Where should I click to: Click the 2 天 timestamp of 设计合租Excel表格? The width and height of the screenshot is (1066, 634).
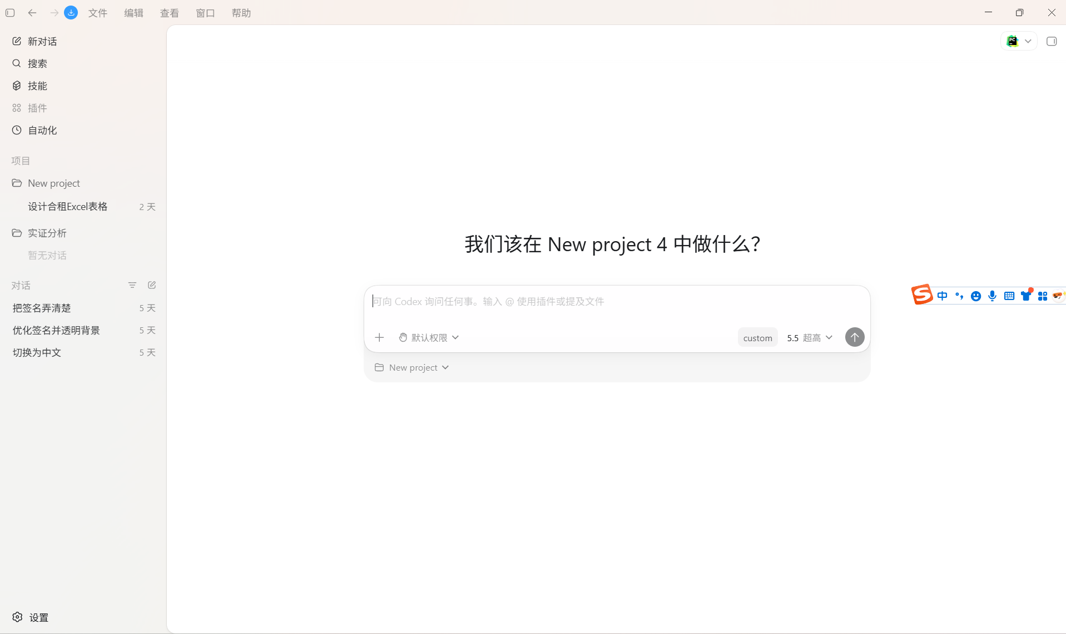(147, 207)
